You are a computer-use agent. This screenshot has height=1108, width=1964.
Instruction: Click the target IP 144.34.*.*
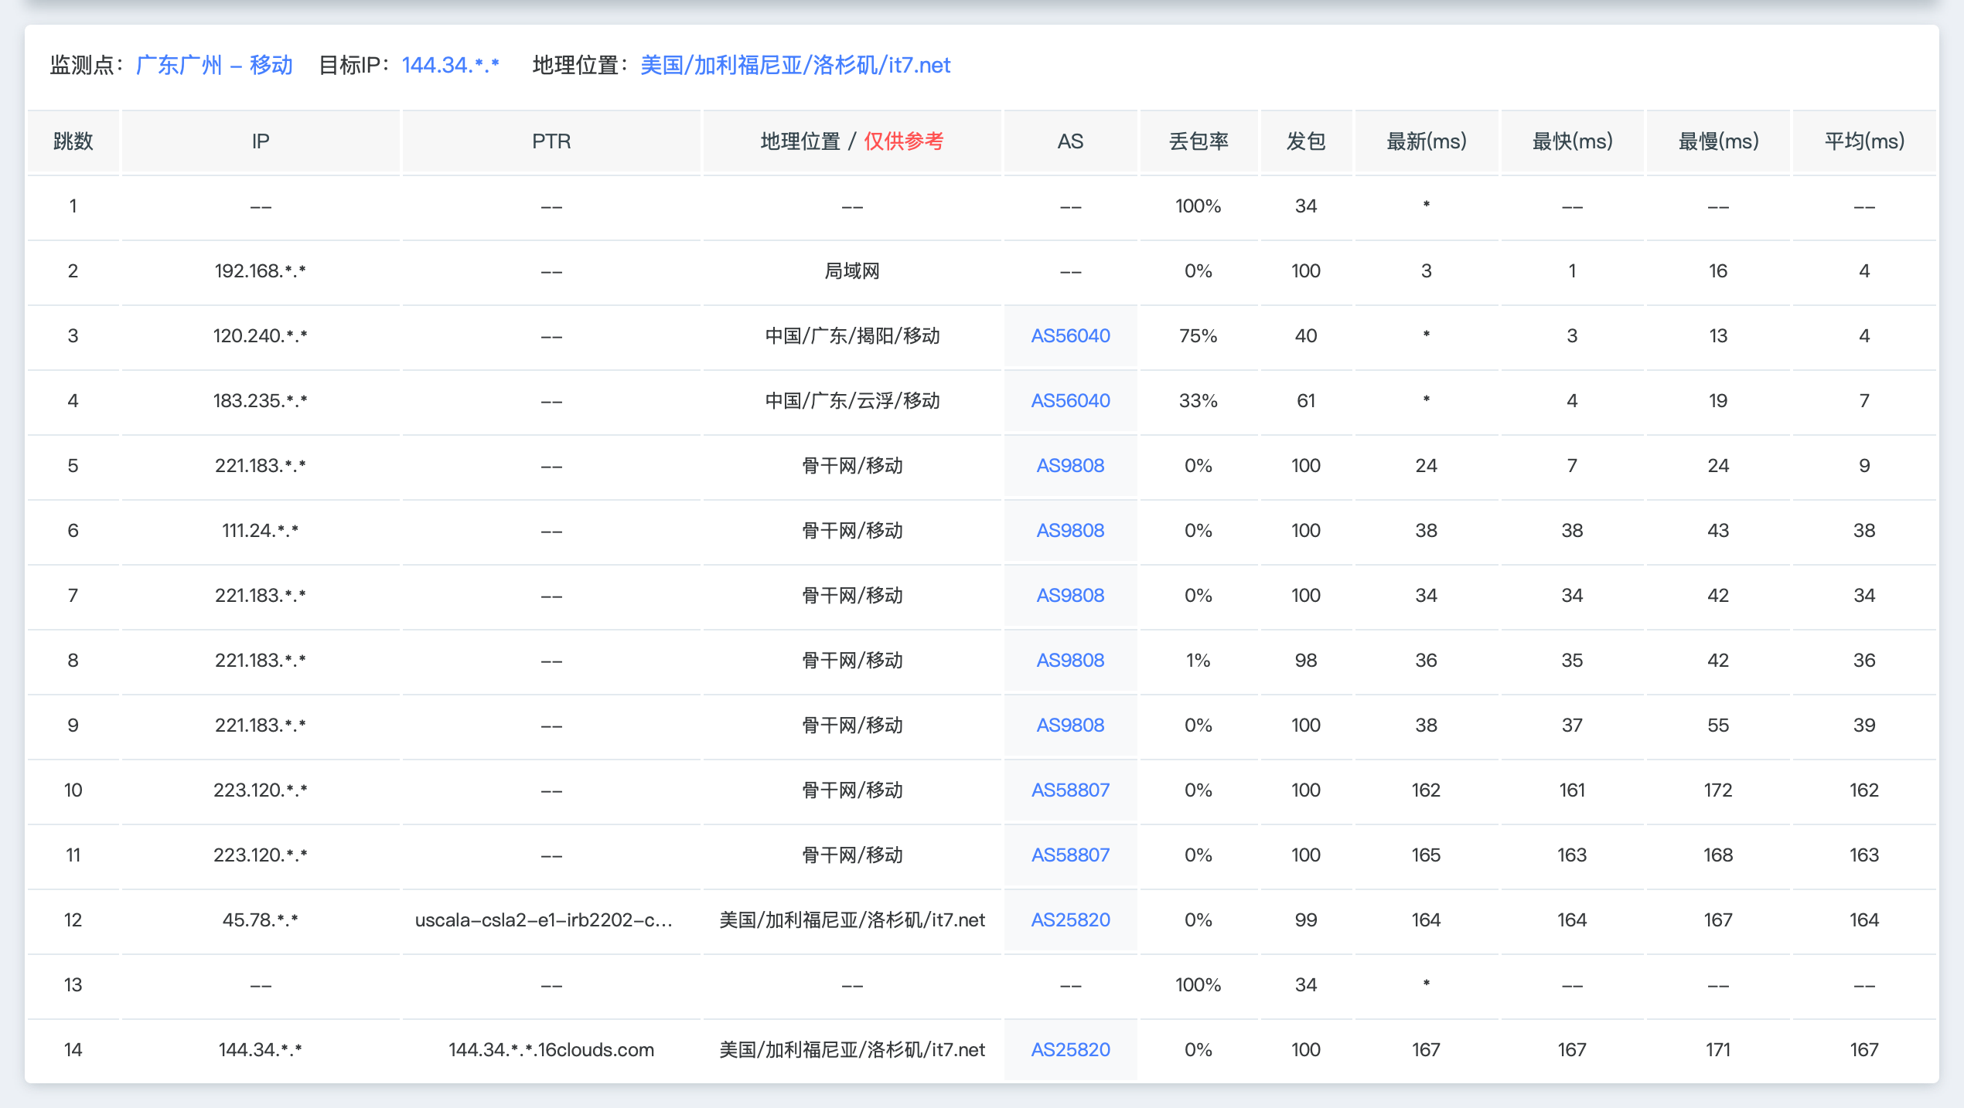click(450, 65)
